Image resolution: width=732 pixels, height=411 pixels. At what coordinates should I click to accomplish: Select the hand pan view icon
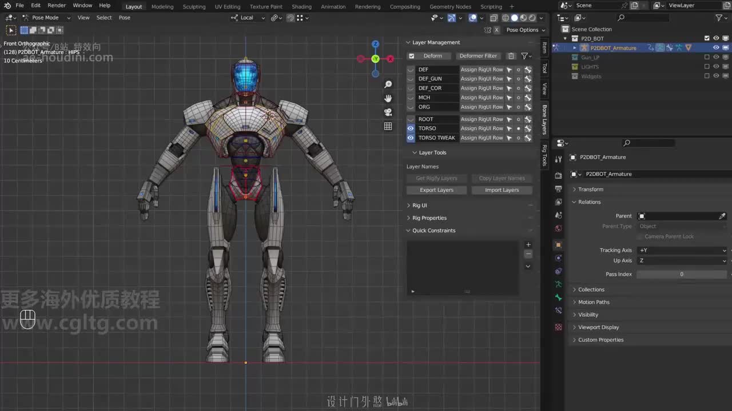pos(388,98)
